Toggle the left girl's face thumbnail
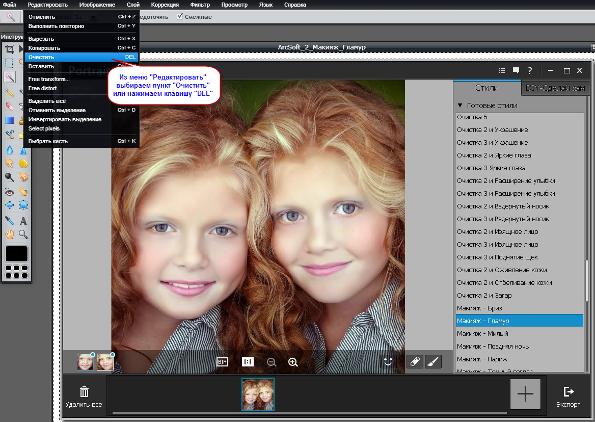This screenshot has width=595, height=422. tap(85, 362)
